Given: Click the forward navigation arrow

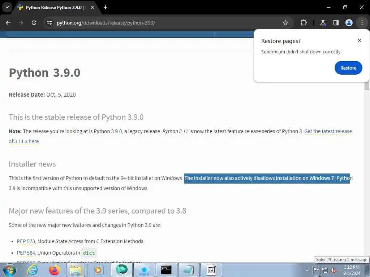Looking at the screenshot, I should 21,23.
